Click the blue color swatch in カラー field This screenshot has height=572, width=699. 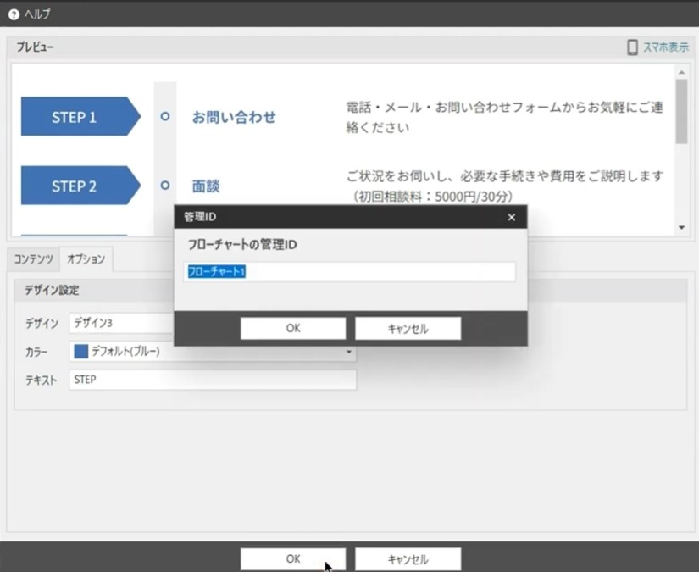(80, 352)
